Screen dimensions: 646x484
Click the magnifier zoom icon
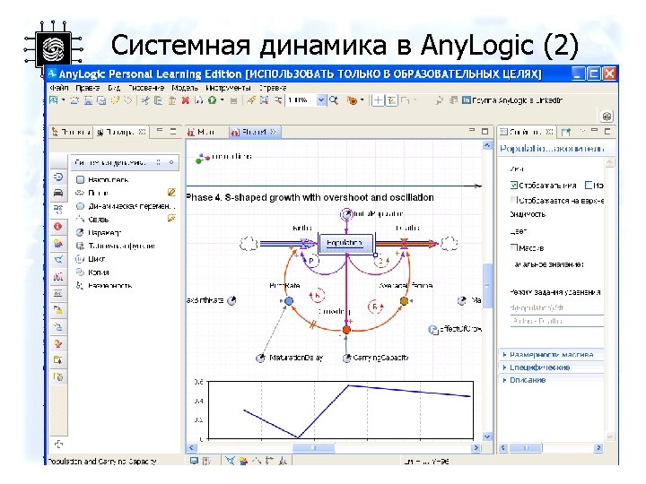click(x=333, y=100)
